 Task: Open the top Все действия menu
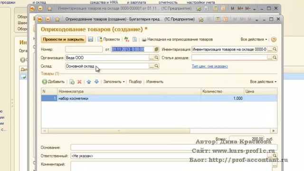click(254, 39)
